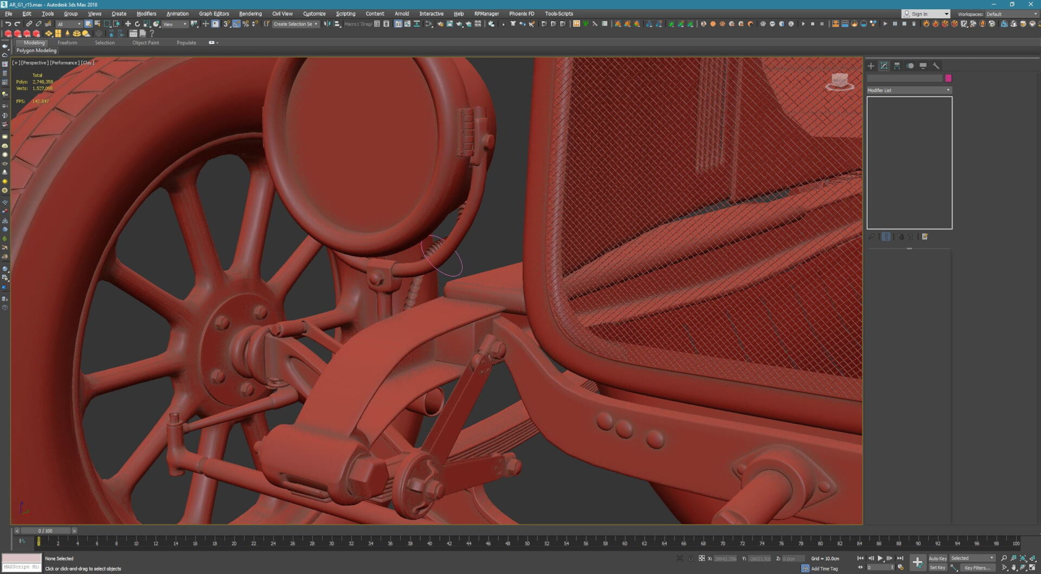Image resolution: width=1041 pixels, height=574 pixels.
Task: Click the Set Keys big plus button
Action: (917, 563)
